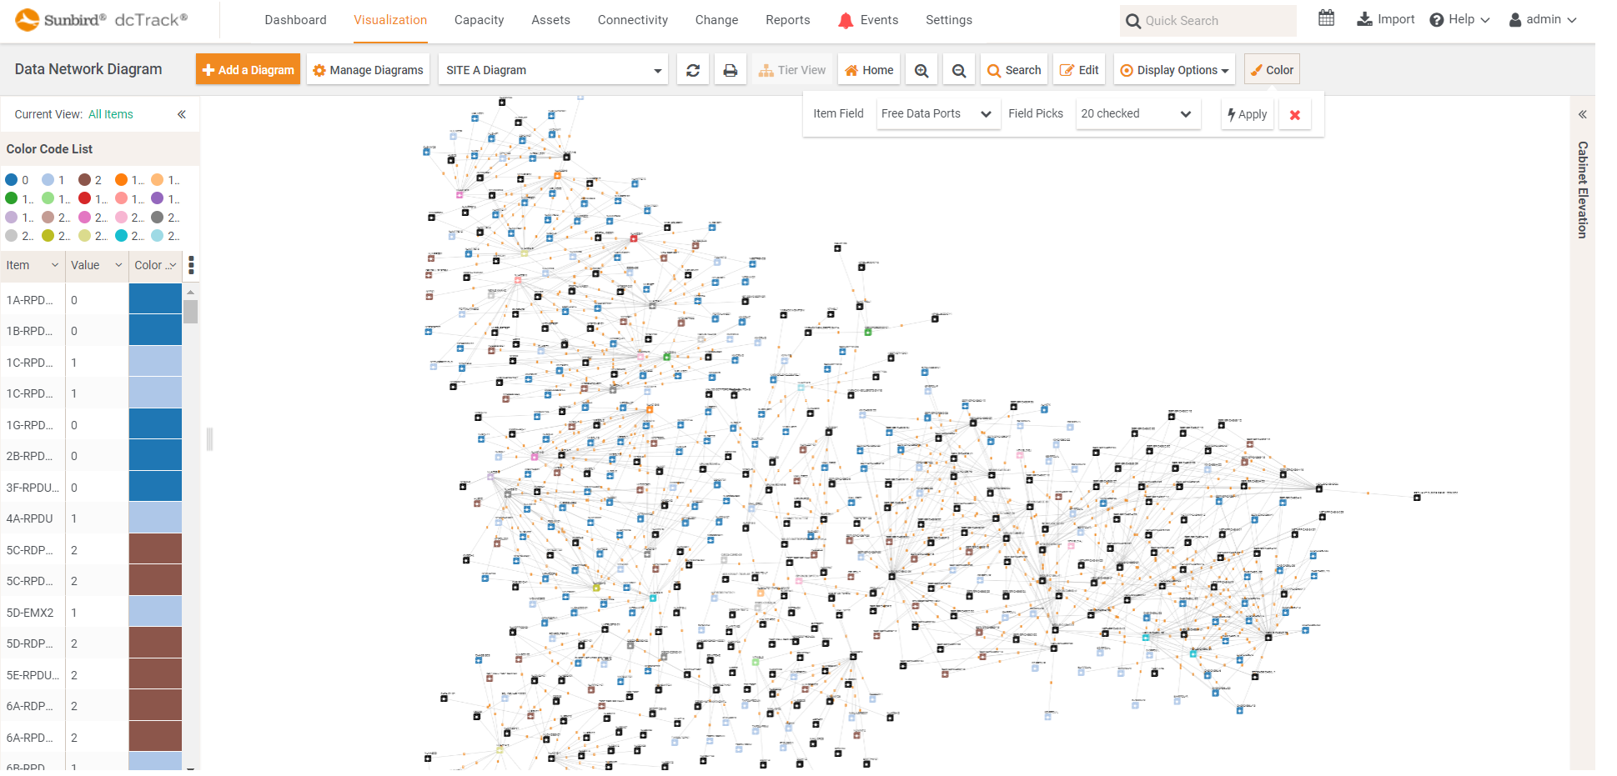This screenshot has height=776, width=1617.
Task: Toggle the Tier View mode
Action: (x=791, y=70)
